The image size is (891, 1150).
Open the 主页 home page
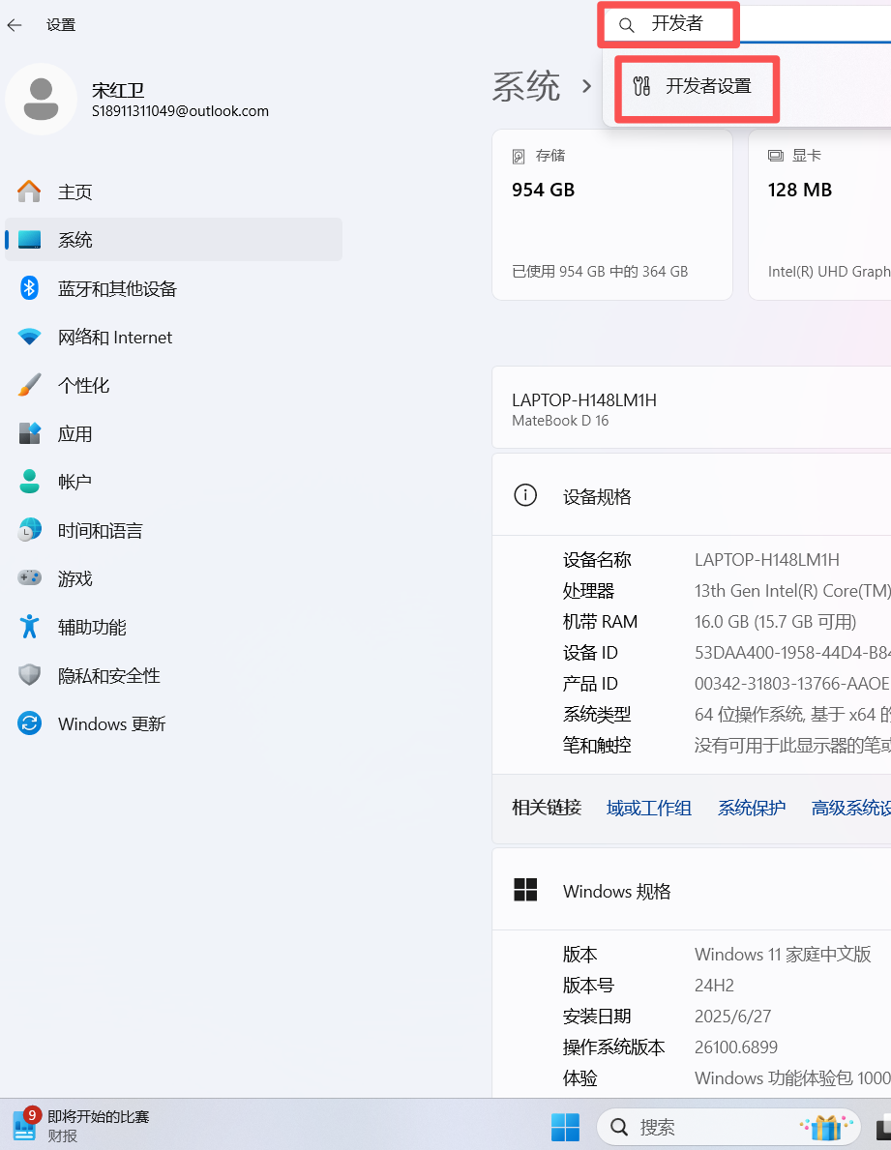[173, 192]
